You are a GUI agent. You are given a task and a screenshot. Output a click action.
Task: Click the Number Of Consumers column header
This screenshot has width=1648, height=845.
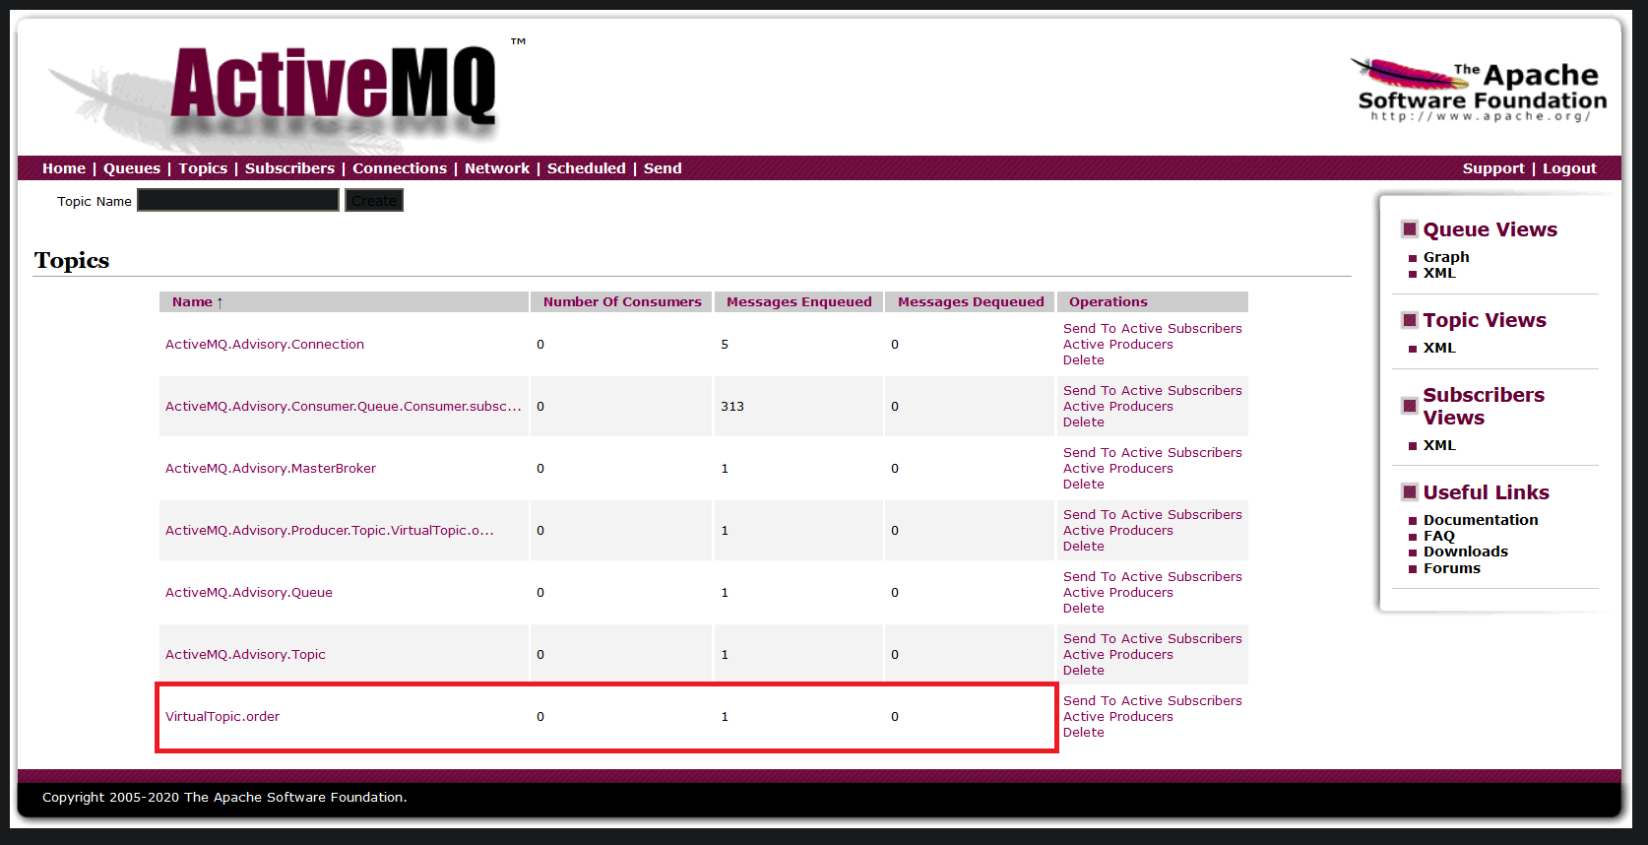pos(622,302)
